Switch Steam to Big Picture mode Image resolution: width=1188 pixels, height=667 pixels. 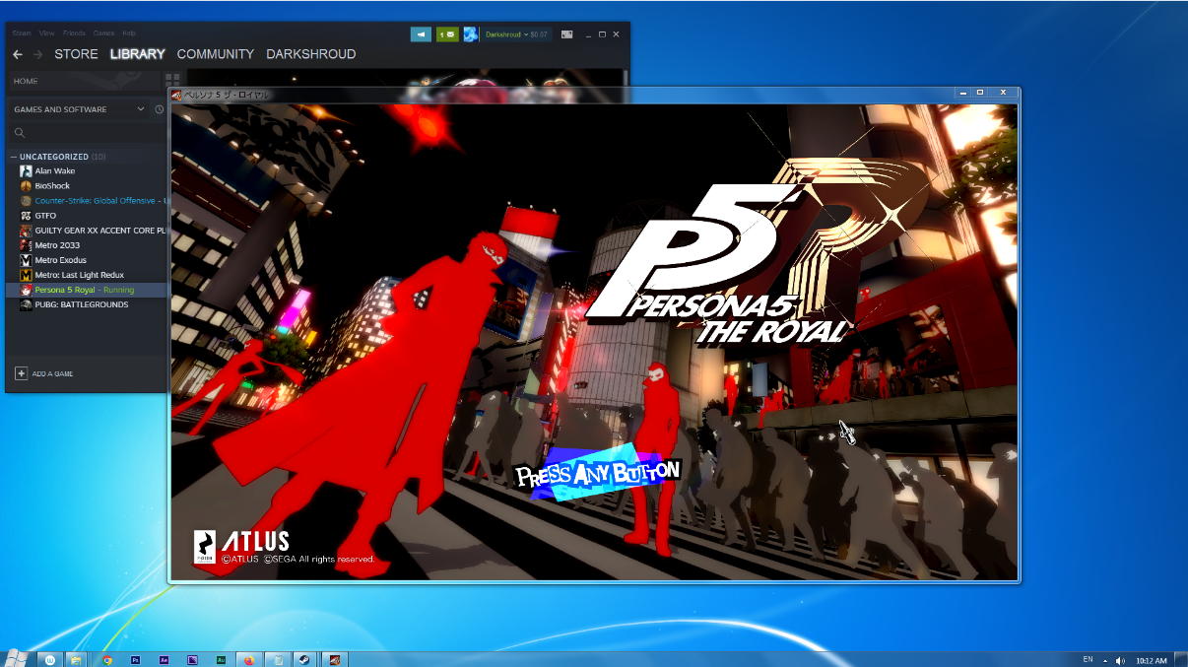567,34
